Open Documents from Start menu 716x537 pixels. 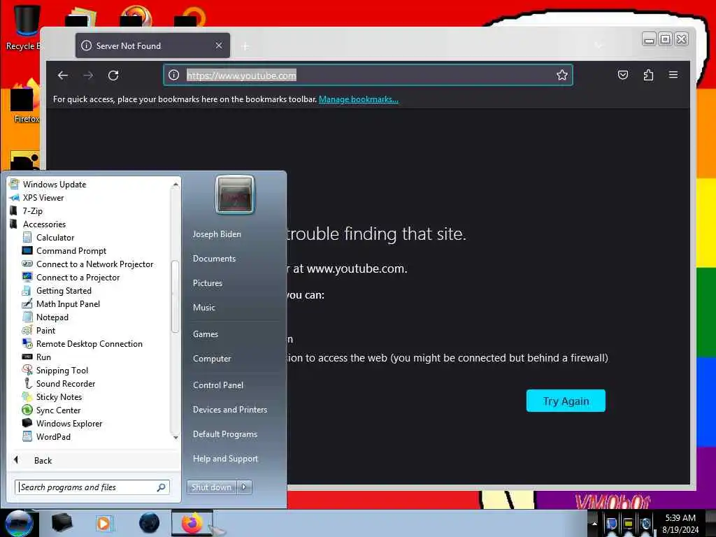pyautogui.click(x=214, y=259)
